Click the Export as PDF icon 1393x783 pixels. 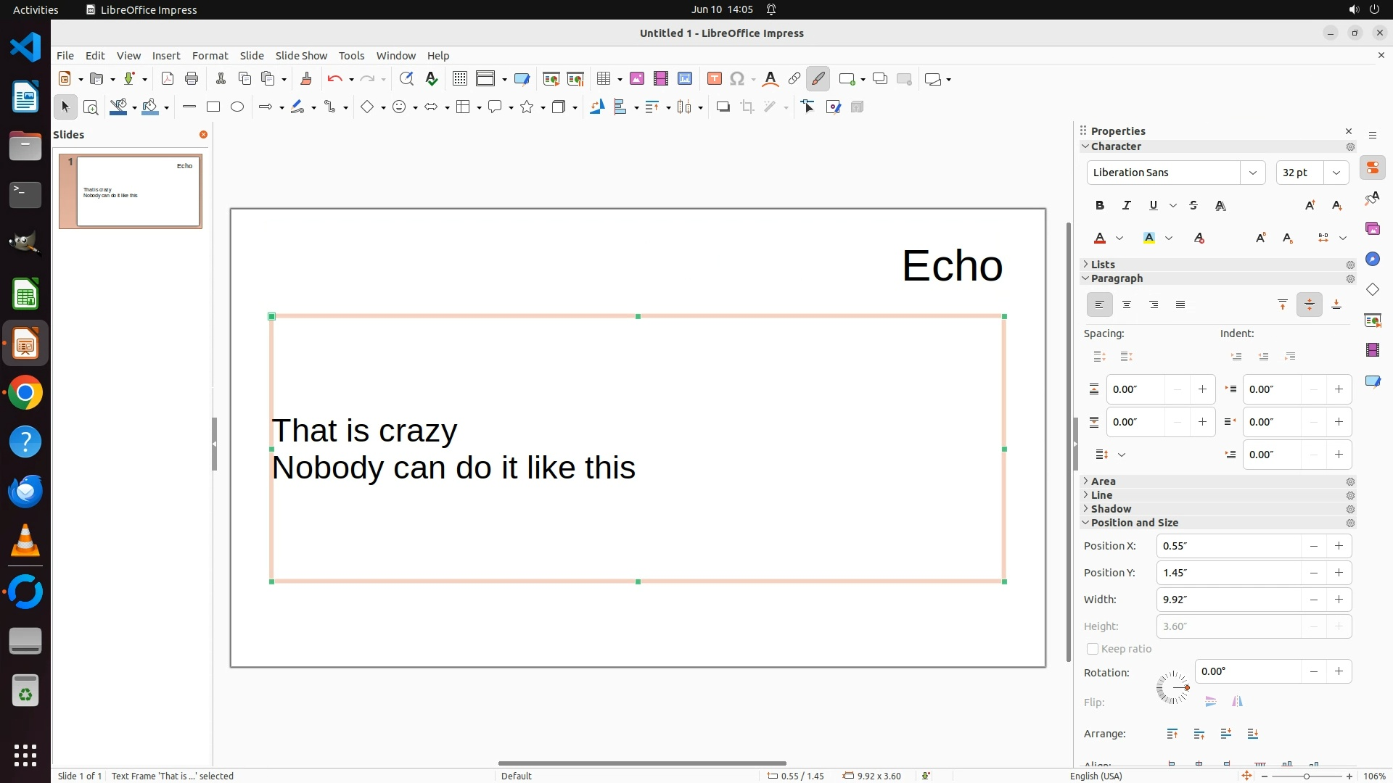click(168, 79)
